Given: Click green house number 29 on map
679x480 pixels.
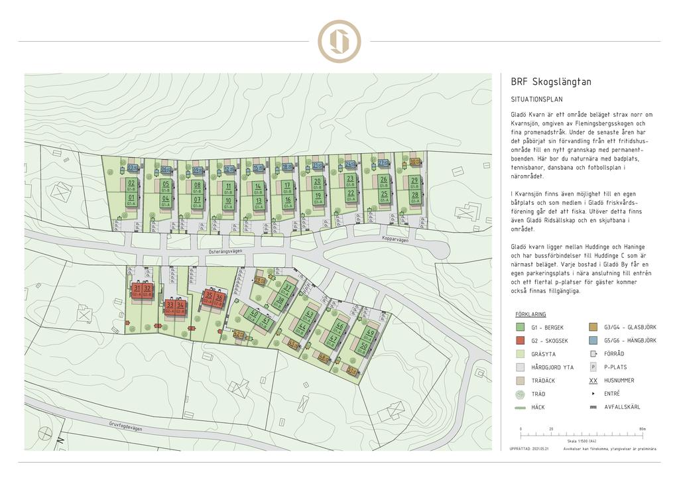Looking at the screenshot, I should (414, 180).
